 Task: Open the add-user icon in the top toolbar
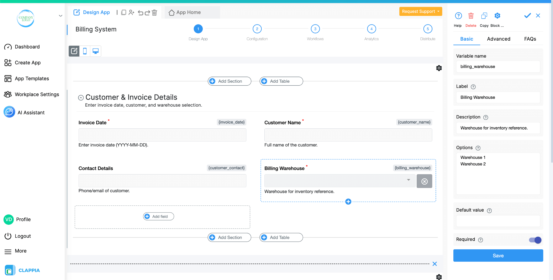pos(131,12)
